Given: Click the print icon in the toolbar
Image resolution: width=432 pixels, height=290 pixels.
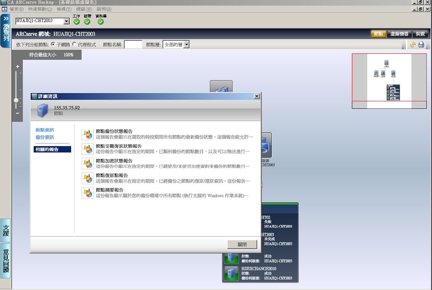Looking at the screenshot, I should pyautogui.click(x=421, y=44).
